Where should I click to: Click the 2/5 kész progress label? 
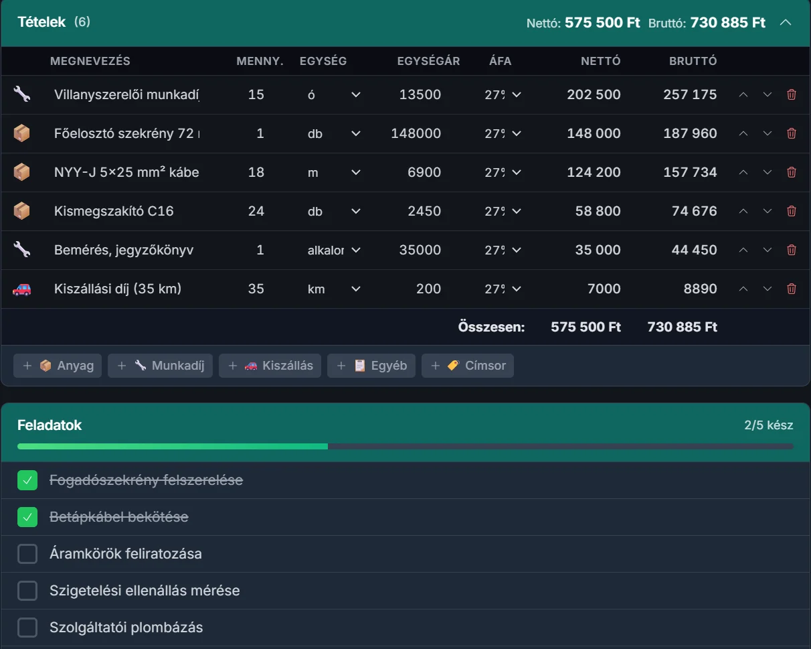pyautogui.click(x=769, y=425)
